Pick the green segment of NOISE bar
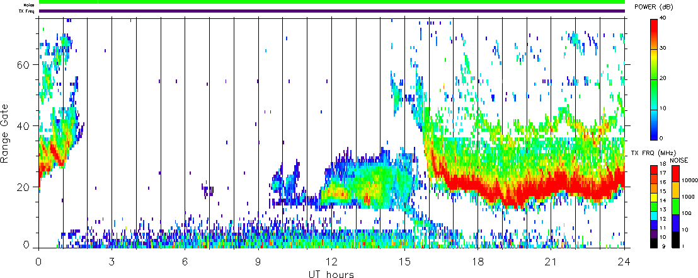This screenshot has width=698, height=278. tap(676, 206)
